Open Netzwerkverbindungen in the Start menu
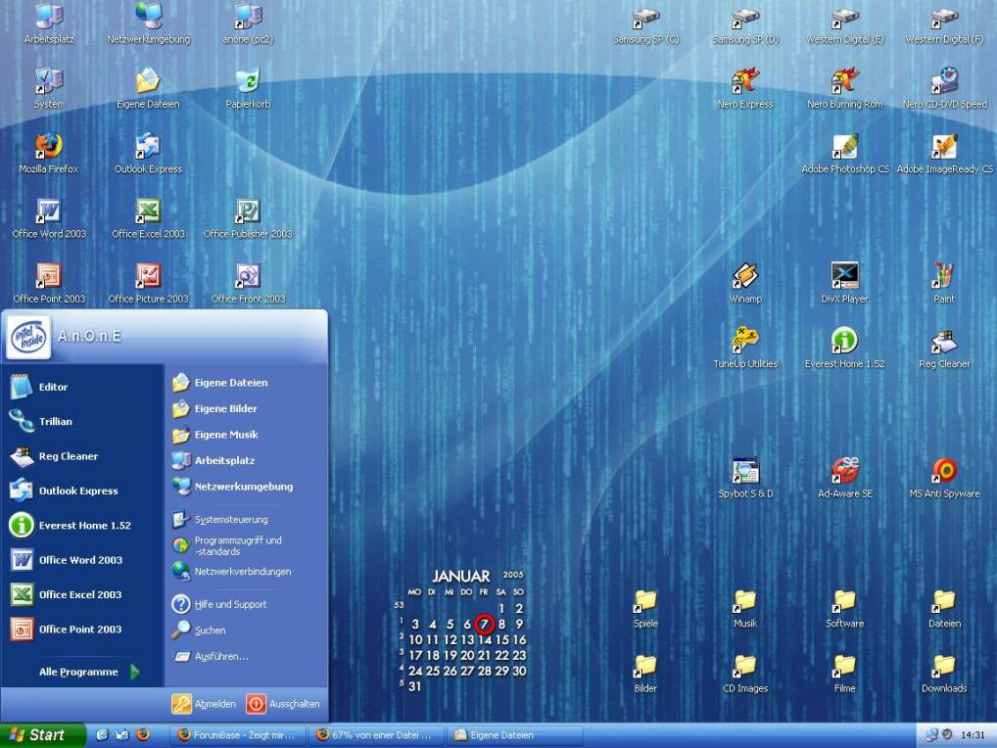The height and width of the screenshot is (748, 997). pos(246,572)
